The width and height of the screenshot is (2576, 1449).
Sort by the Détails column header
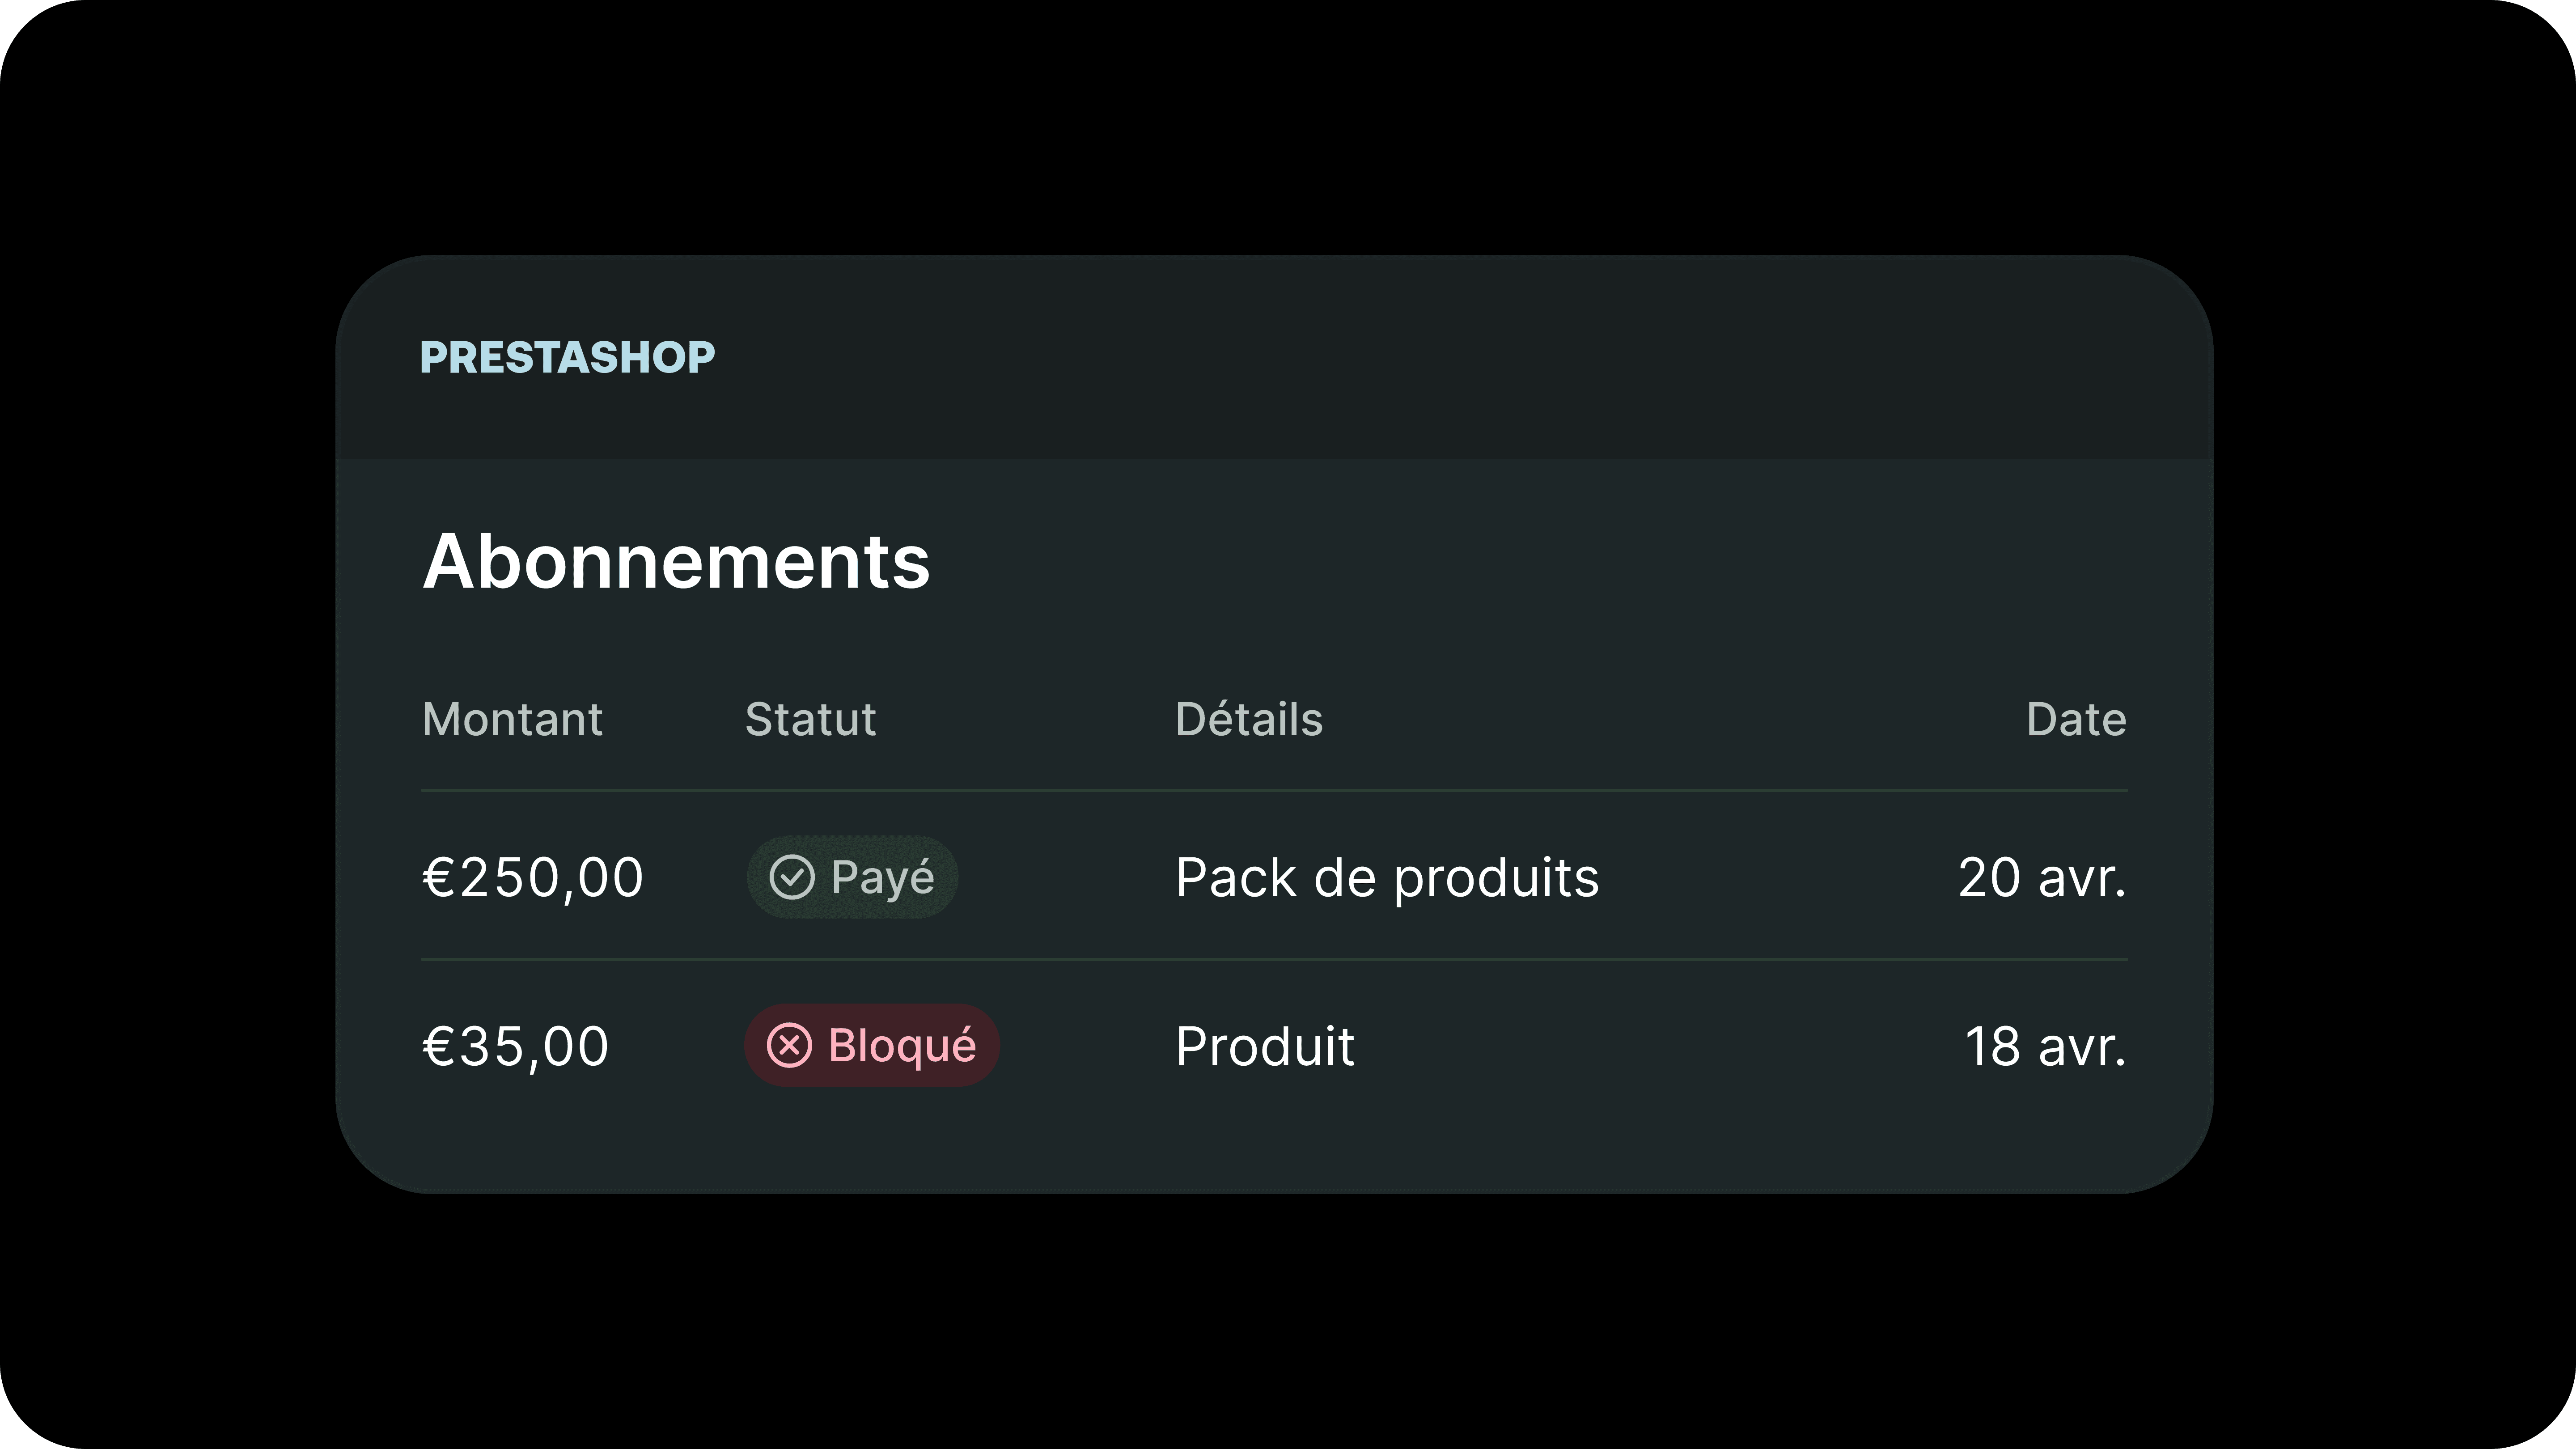[1249, 719]
